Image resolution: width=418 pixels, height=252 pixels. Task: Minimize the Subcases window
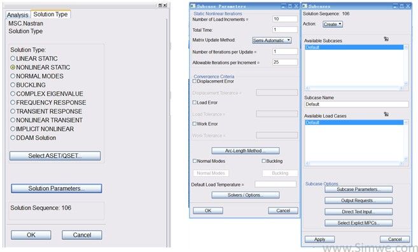[396, 6]
